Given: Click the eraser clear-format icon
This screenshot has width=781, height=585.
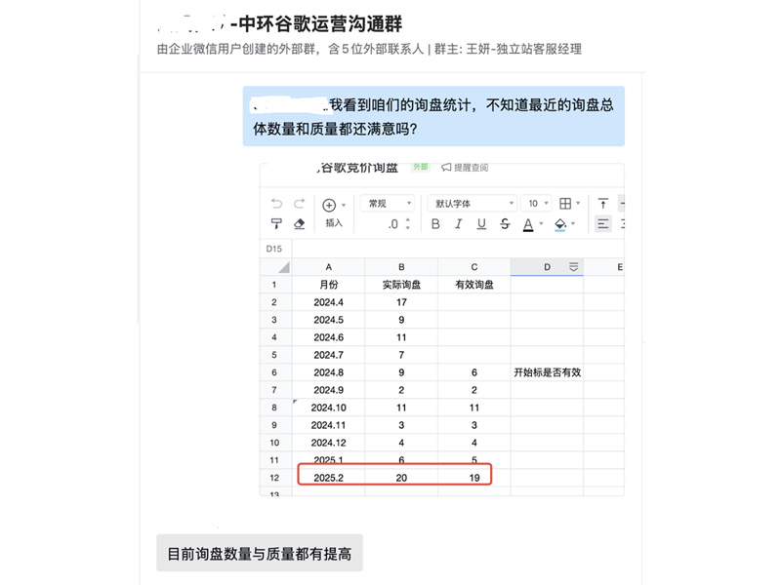Looking at the screenshot, I should (300, 224).
